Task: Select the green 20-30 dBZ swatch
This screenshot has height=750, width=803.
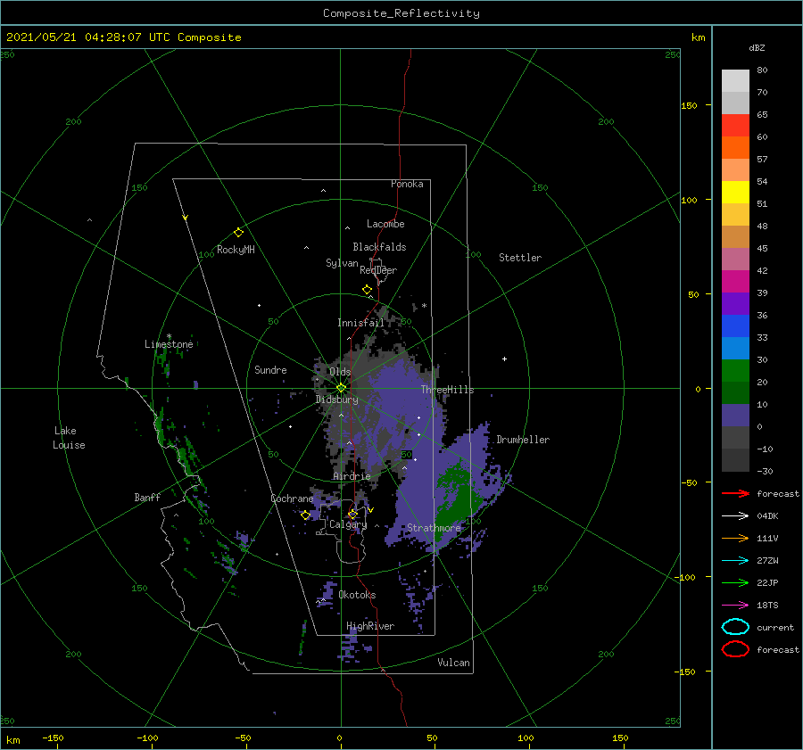Action: (735, 371)
